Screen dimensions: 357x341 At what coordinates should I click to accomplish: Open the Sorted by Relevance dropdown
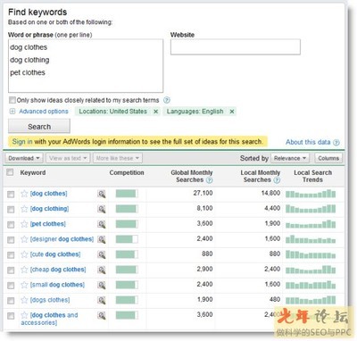coord(290,158)
